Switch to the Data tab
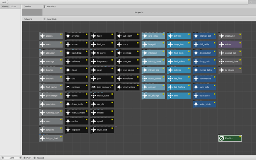 pyautogui.click(x=14, y=6)
